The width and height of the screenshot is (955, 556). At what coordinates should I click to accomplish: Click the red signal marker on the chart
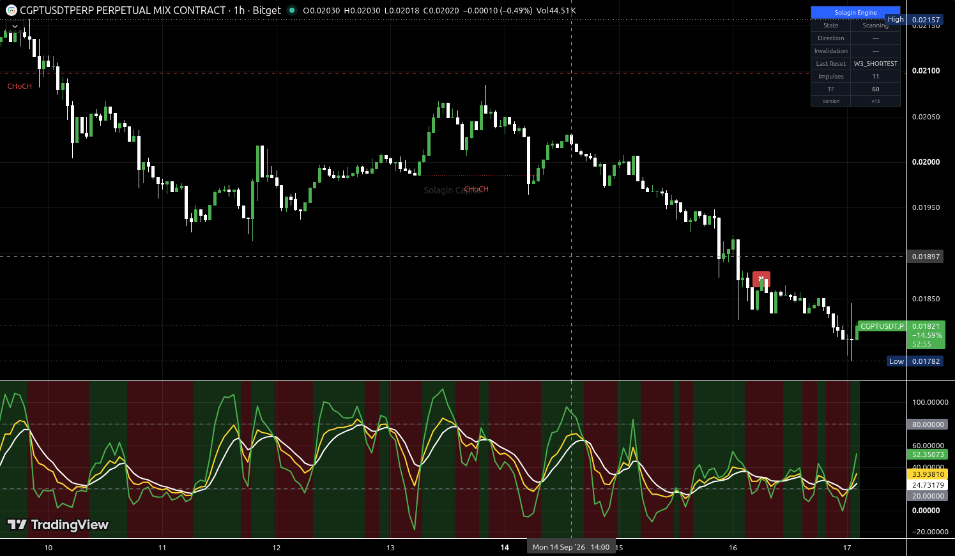tap(761, 279)
